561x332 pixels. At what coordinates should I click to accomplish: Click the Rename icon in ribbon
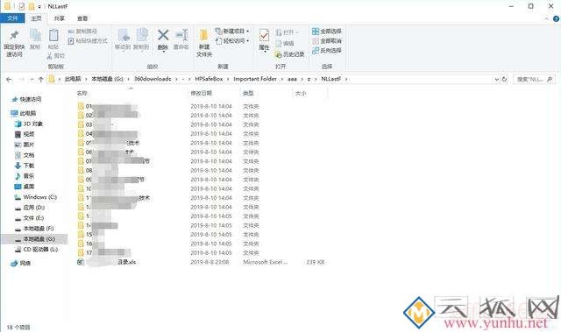[x=181, y=35]
